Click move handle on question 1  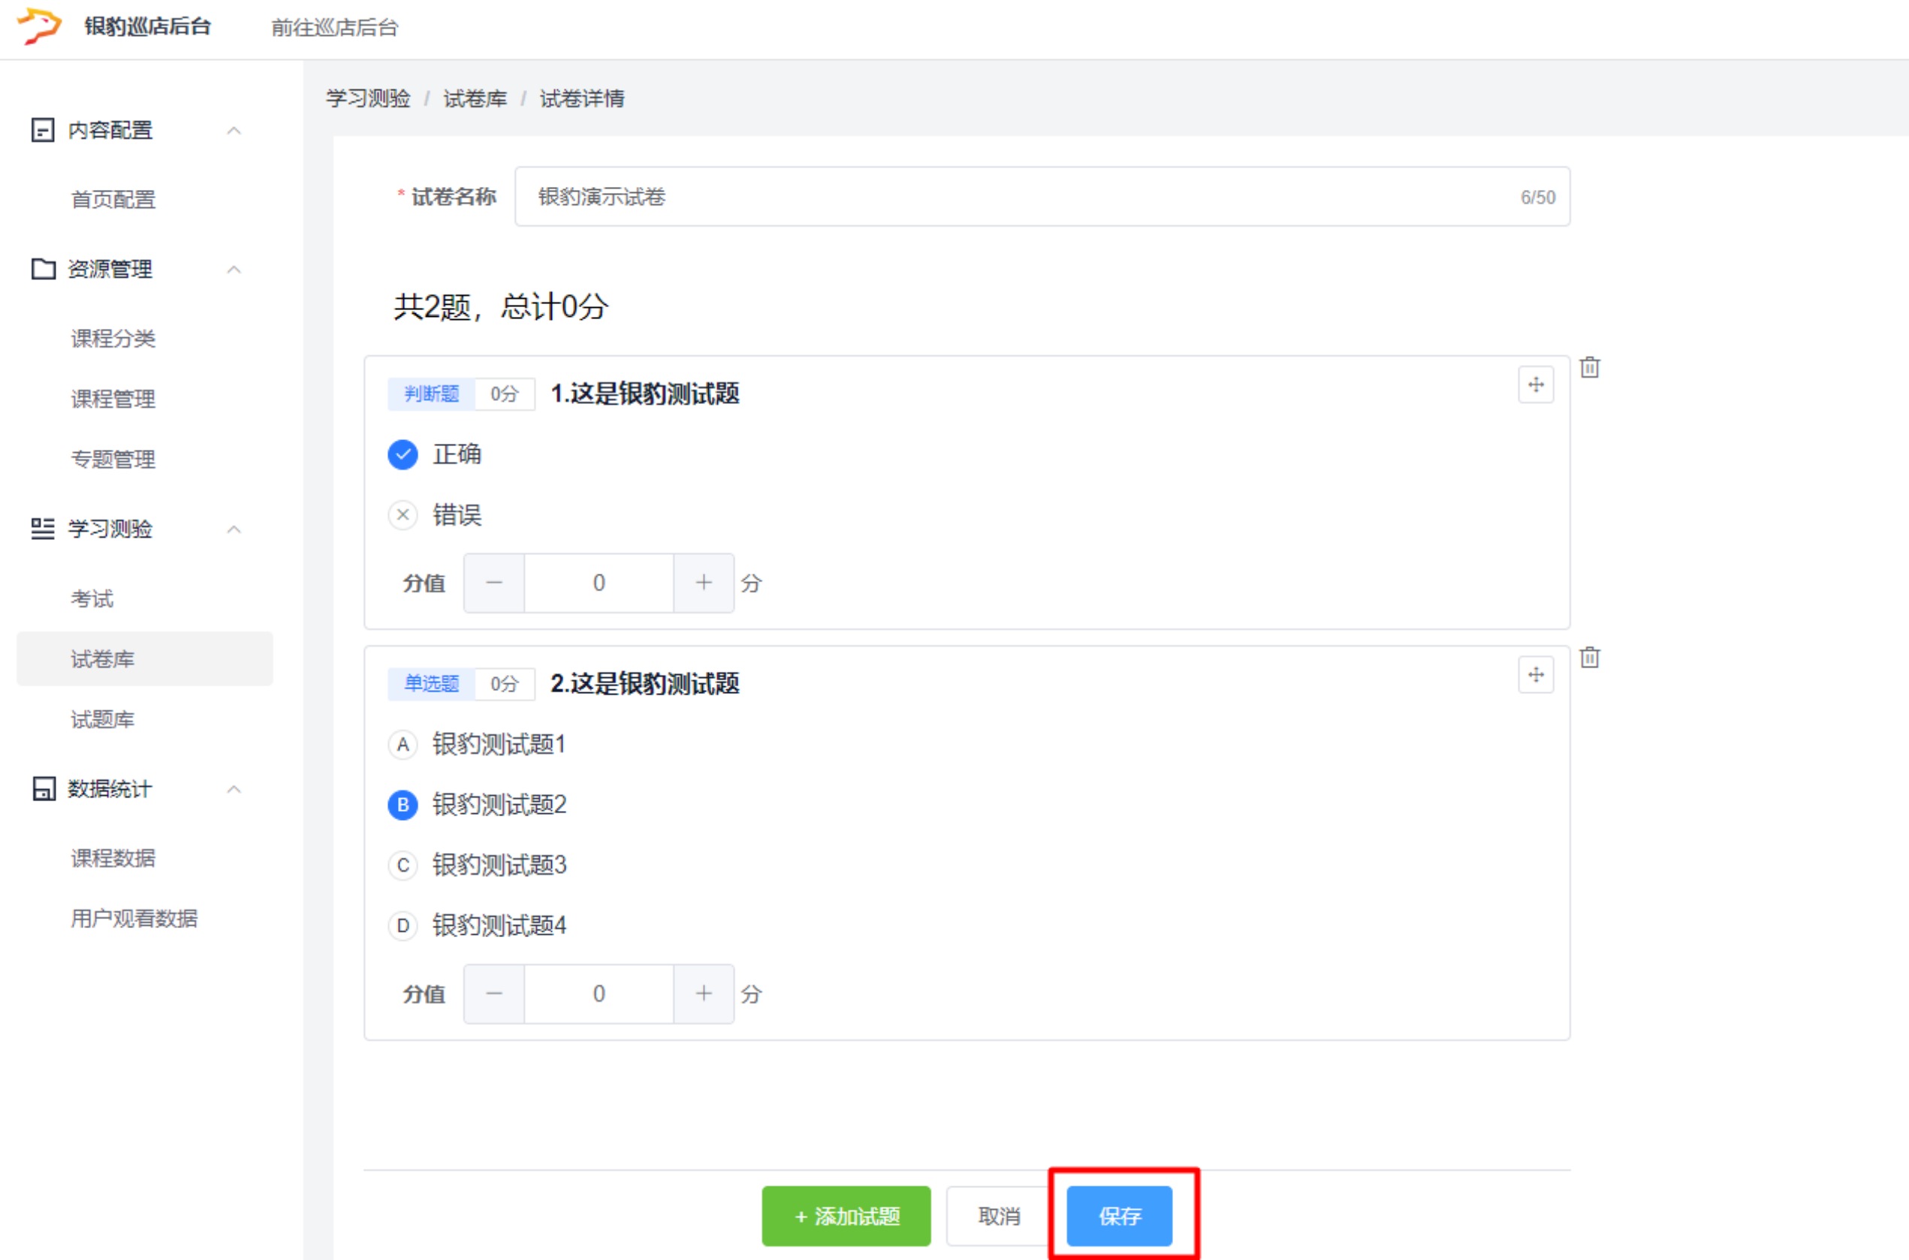coord(1536,385)
